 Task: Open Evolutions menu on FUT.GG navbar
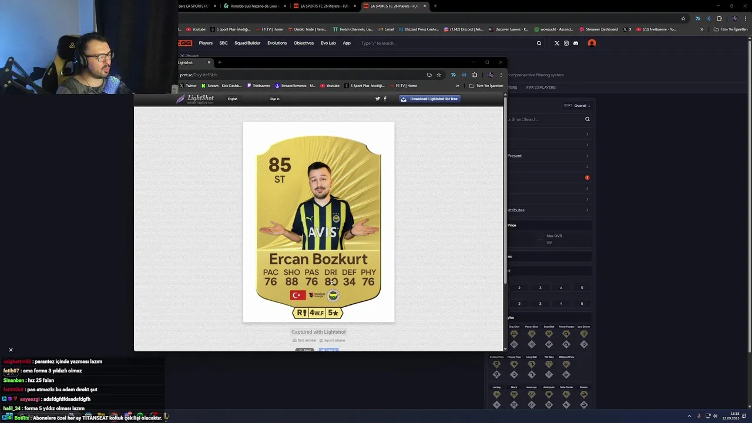tap(277, 43)
